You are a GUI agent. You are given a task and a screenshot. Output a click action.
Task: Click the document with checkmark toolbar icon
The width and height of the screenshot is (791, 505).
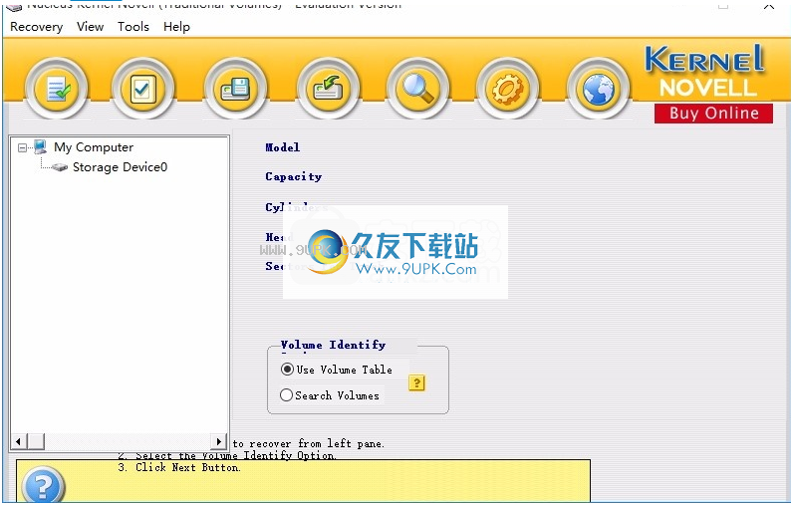[57, 90]
